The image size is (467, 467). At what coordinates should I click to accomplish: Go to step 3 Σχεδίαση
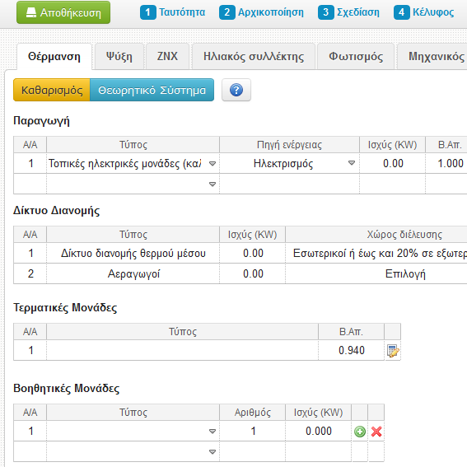pos(348,12)
